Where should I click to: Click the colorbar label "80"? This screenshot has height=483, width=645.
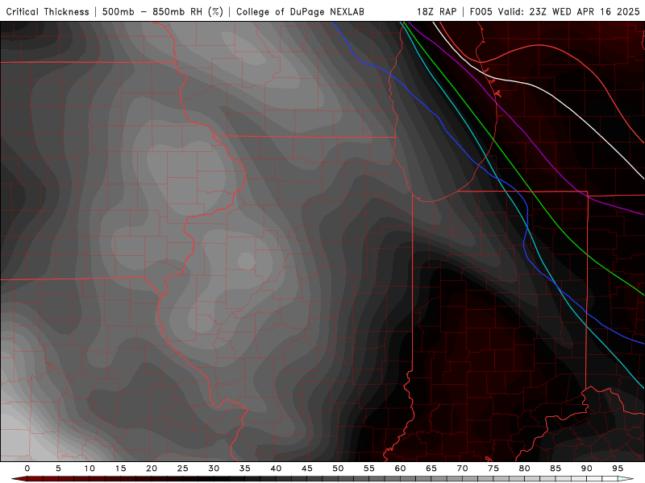click(524, 469)
